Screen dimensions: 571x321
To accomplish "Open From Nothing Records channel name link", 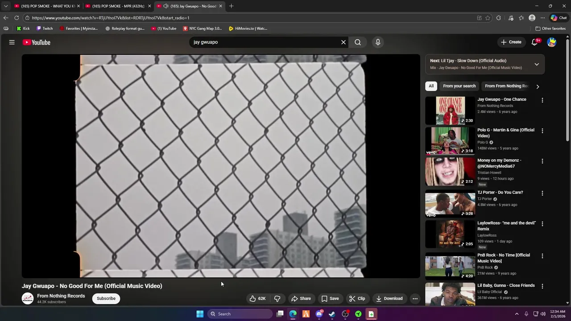I will point(61,296).
